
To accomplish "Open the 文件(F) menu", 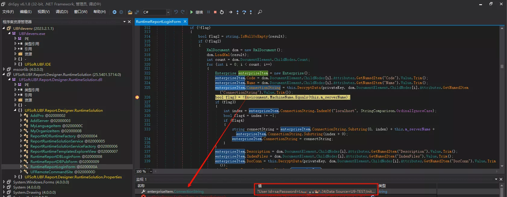I will click(8, 12).
